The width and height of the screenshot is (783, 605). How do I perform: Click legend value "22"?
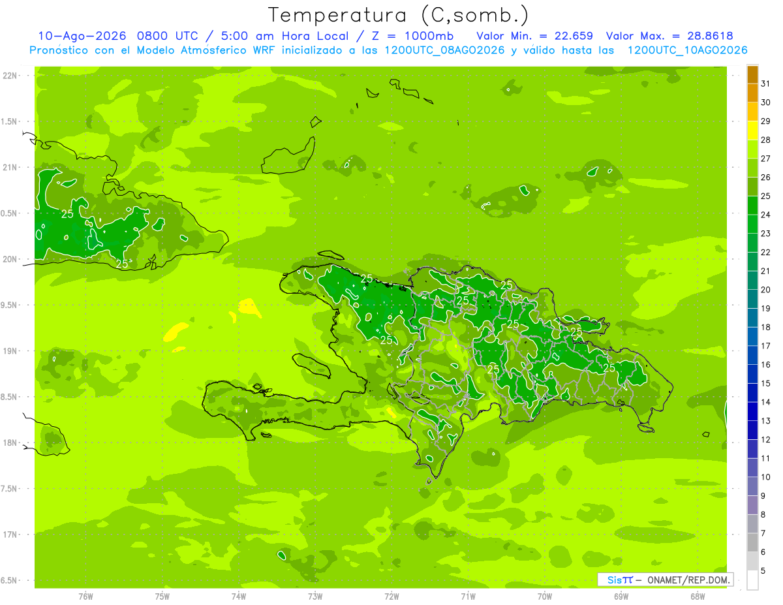point(765,253)
